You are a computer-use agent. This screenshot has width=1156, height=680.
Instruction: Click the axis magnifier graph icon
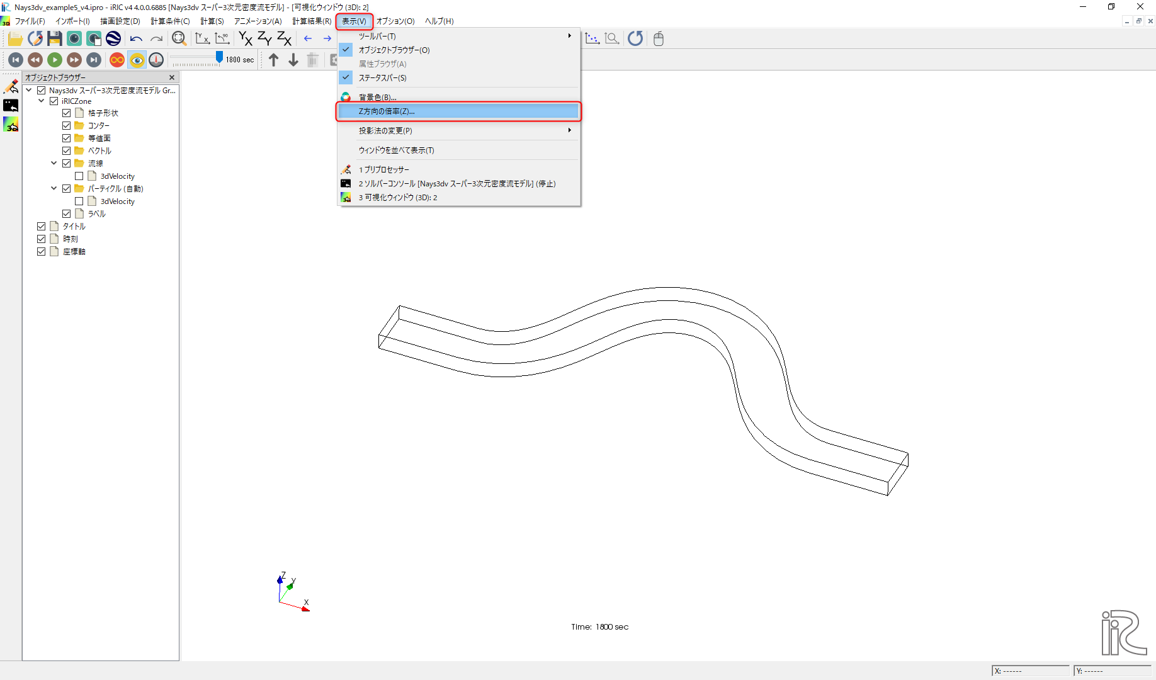(x=611, y=39)
